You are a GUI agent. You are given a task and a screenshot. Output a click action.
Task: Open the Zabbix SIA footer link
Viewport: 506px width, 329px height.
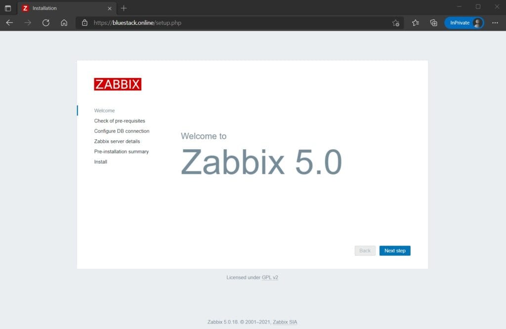[285, 322]
